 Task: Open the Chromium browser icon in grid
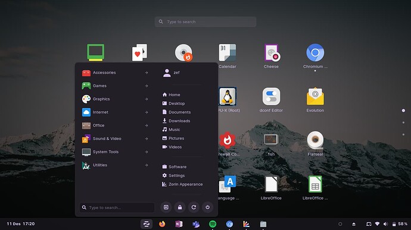[315, 52]
